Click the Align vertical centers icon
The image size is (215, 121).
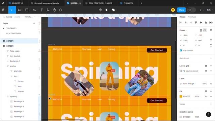201,23
